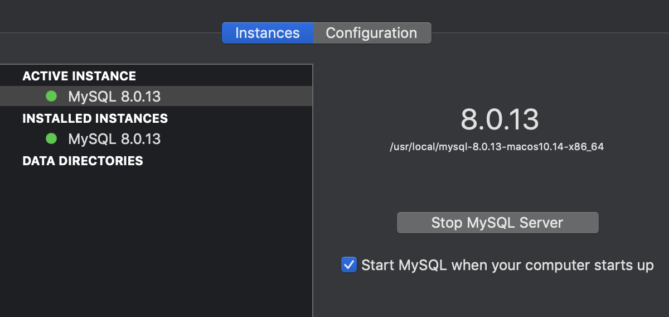Click the installed instance's green status dot
669x317 pixels.
click(x=51, y=138)
